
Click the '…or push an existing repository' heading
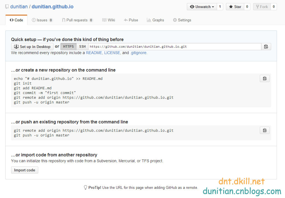pyautogui.click(x=69, y=122)
